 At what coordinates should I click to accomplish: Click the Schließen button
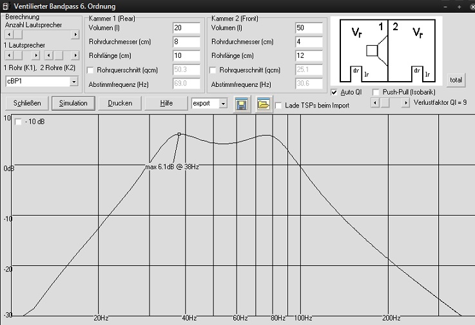click(x=27, y=103)
